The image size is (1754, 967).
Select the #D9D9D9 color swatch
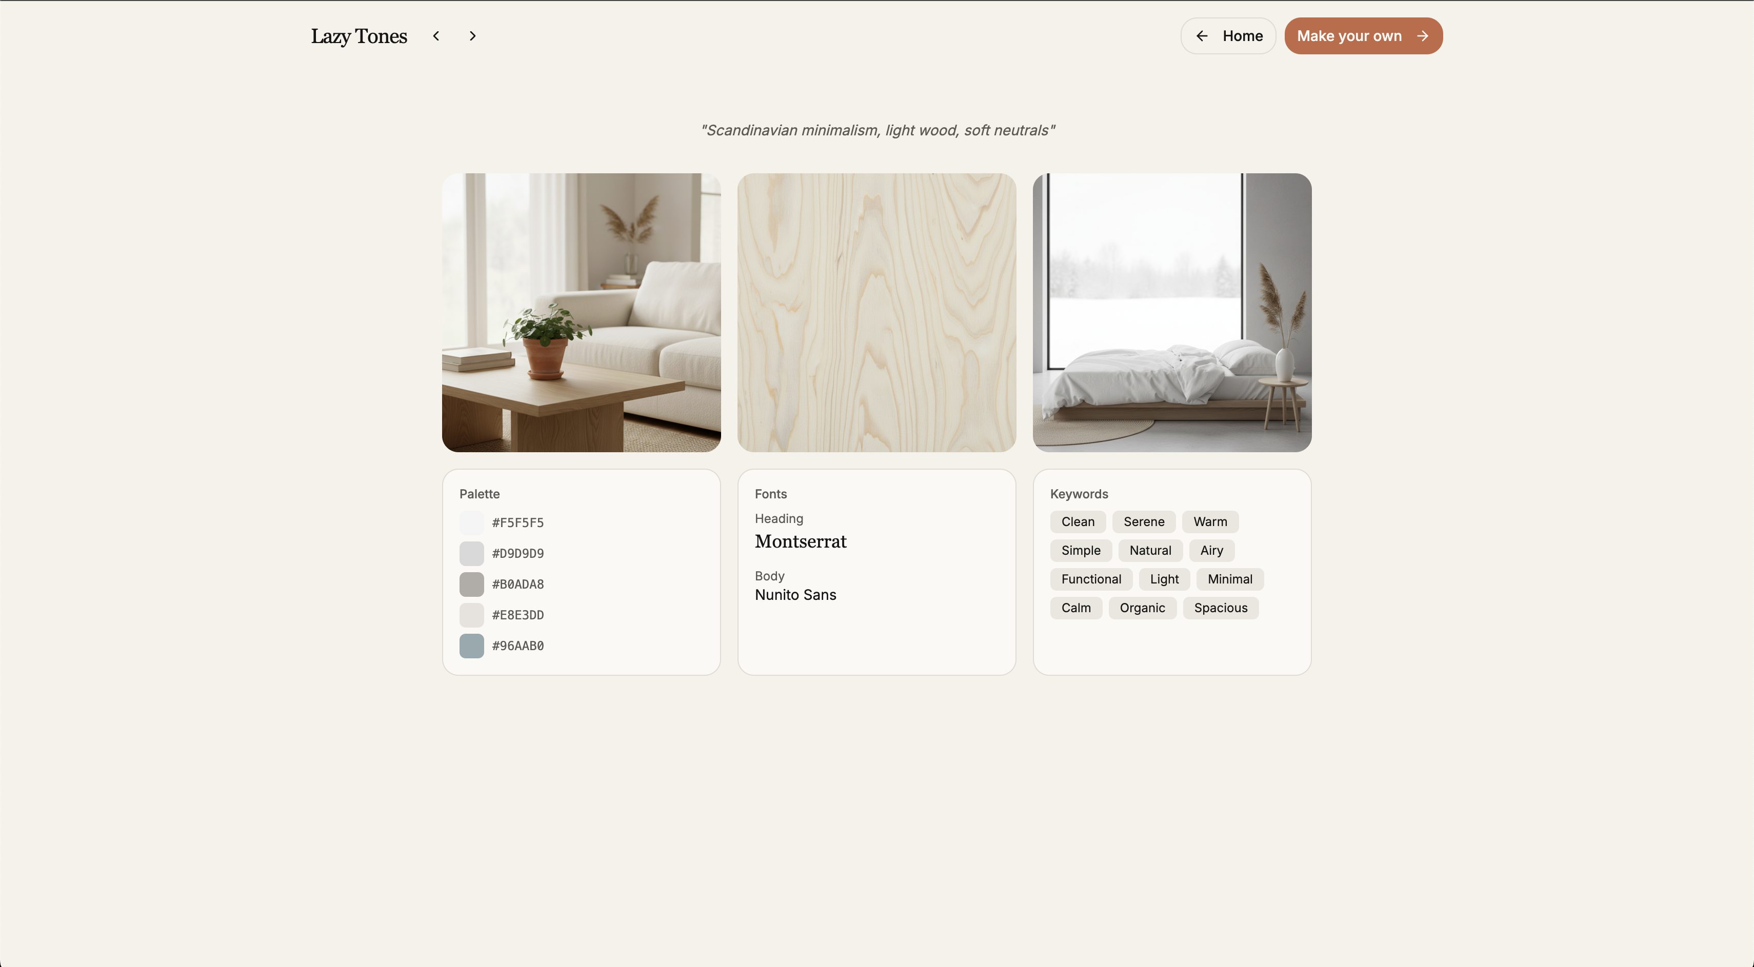coord(471,553)
